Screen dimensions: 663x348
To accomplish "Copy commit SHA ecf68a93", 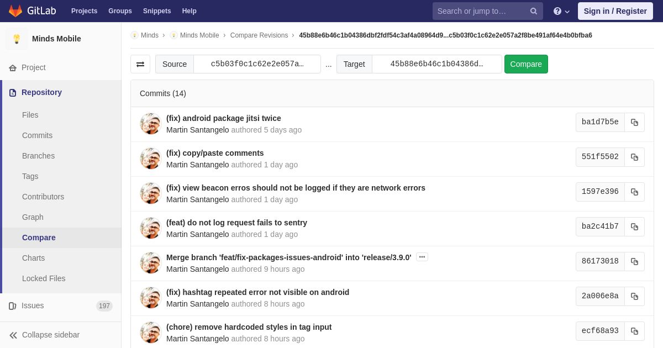I will coord(634,331).
